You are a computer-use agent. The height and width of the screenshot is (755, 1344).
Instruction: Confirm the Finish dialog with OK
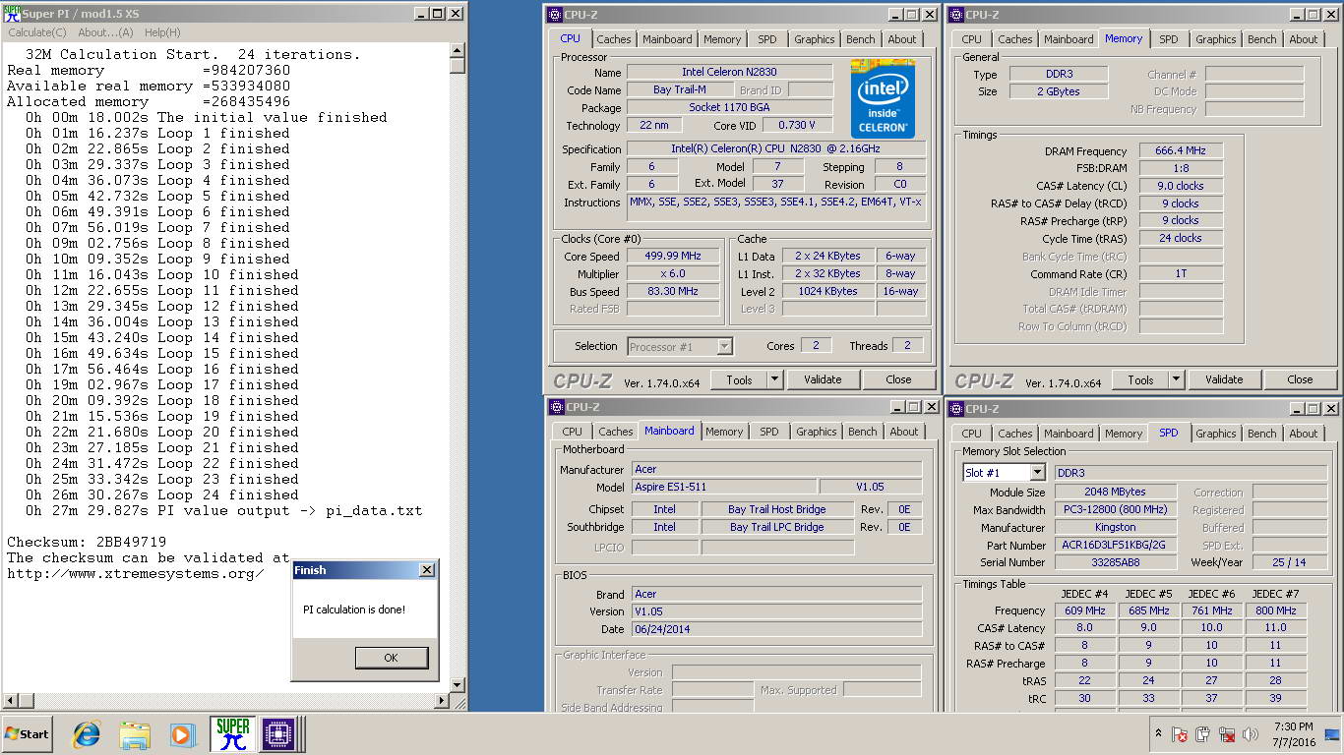click(391, 658)
